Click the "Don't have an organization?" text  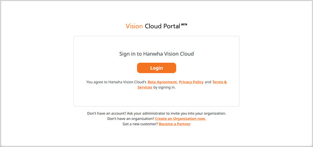pyautogui.click(x=131, y=119)
